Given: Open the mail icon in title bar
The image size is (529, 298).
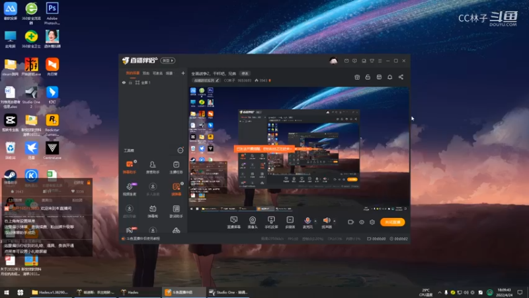Looking at the screenshot, I should pos(346,61).
